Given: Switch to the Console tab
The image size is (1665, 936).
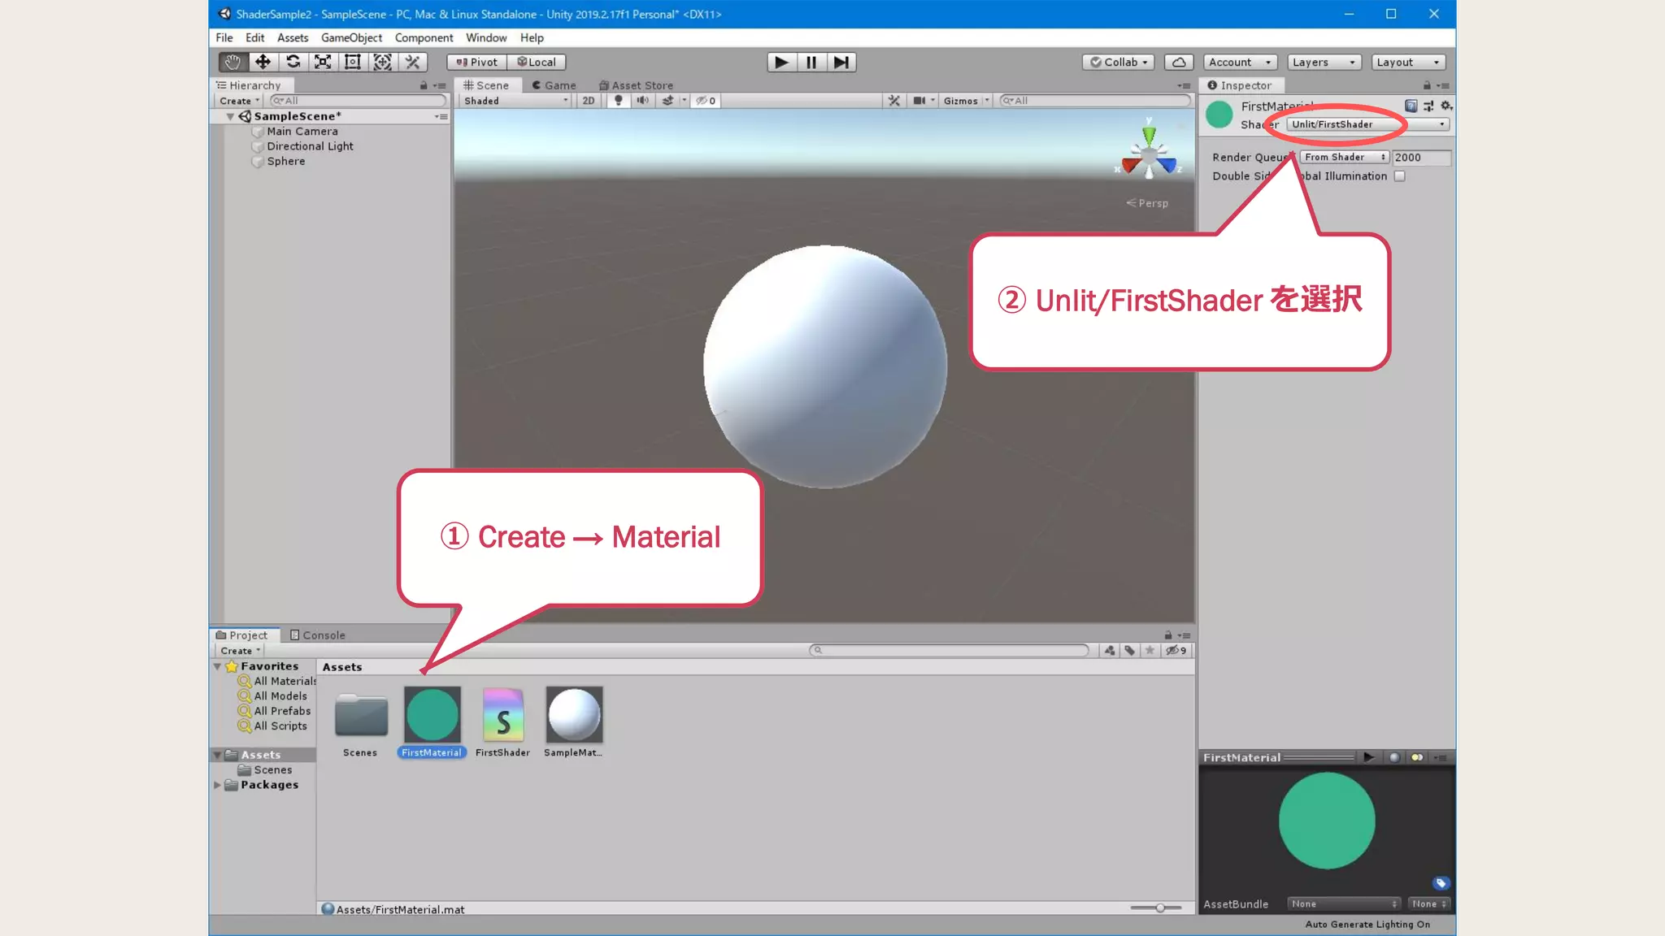Looking at the screenshot, I should tap(318, 635).
